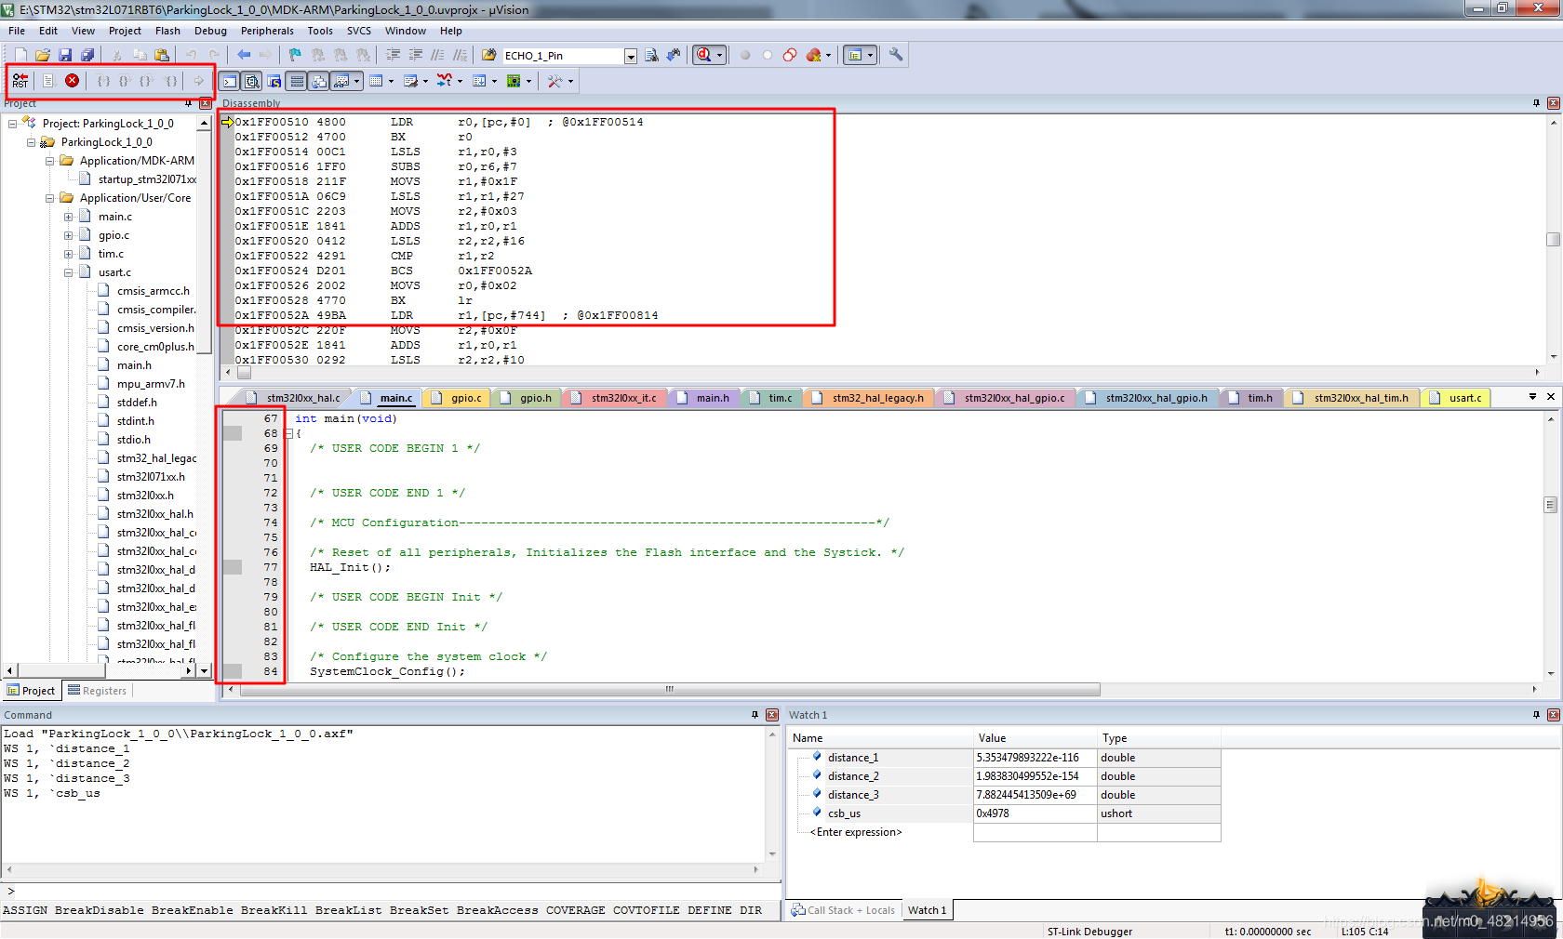The height and width of the screenshot is (939, 1563).
Task: Toggle the Run to main arrow icon
Action: [x=198, y=81]
